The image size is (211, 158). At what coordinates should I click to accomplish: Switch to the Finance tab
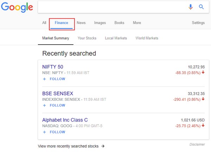[62, 23]
